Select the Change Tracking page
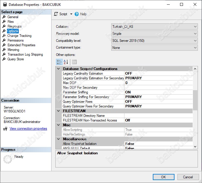202x183 pixels. pyautogui.click(x=19, y=36)
